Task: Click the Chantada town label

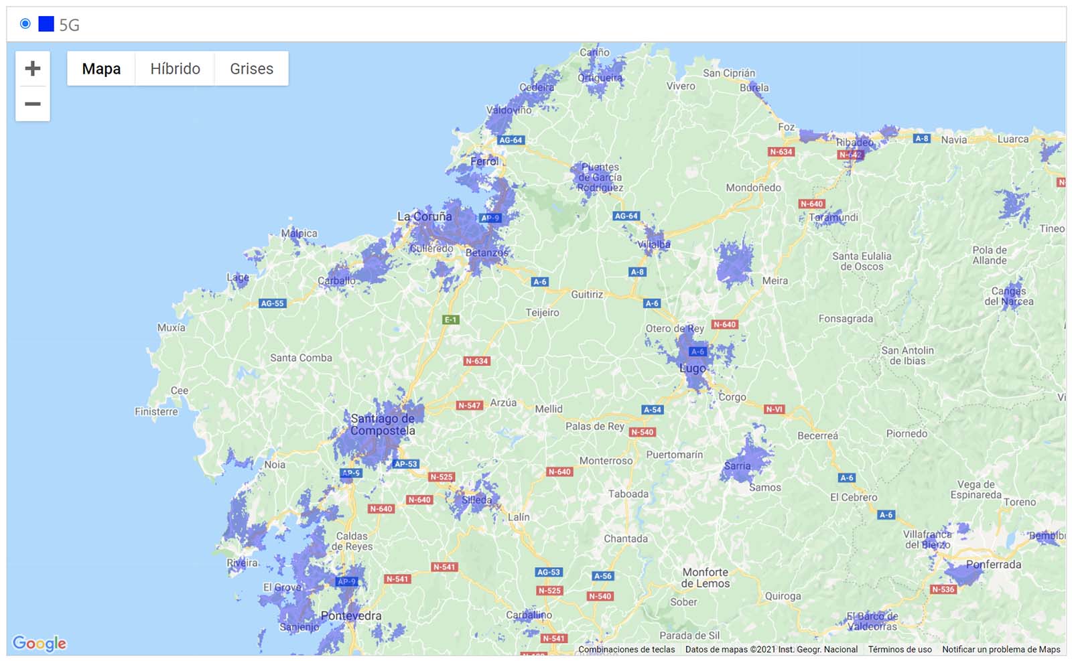Action: point(626,538)
